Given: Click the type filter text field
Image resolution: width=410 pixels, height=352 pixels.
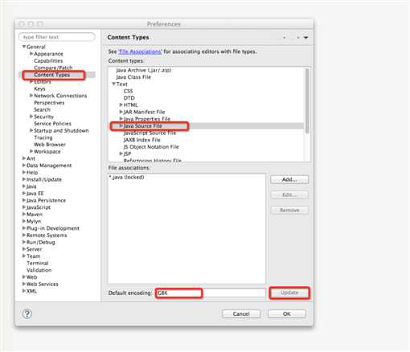Looking at the screenshot, I should tap(57, 37).
